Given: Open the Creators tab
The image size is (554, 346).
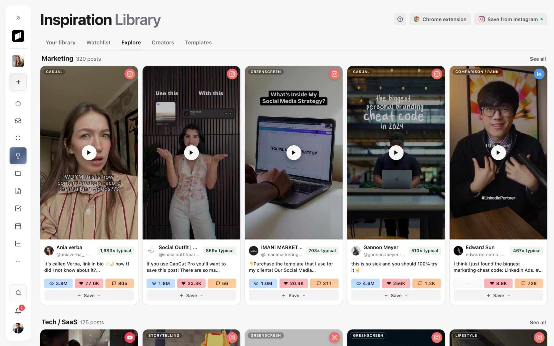Looking at the screenshot, I should click(x=163, y=43).
